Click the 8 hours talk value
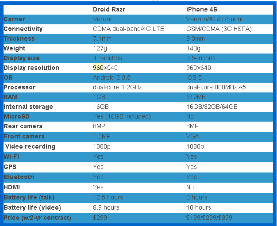The width and height of the screenshot is (277, 226). coord(197,197)
